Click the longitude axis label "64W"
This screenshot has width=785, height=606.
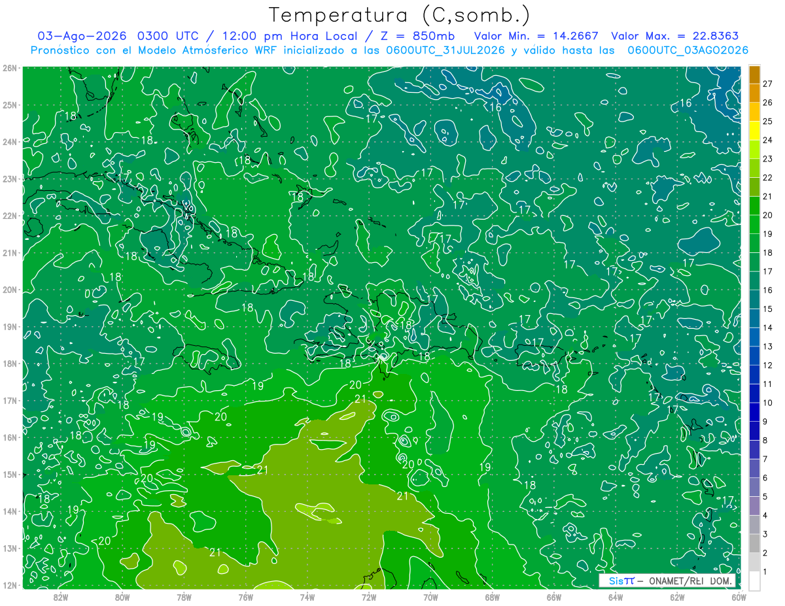point(616,597)
